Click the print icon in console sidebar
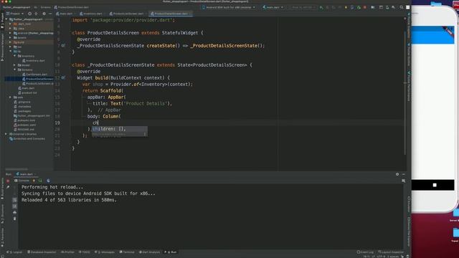 (x=14, y=213)
